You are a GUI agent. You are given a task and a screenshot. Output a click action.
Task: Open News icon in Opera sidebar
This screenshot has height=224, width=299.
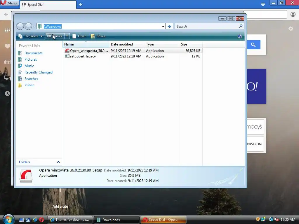[x=7, y=62]
